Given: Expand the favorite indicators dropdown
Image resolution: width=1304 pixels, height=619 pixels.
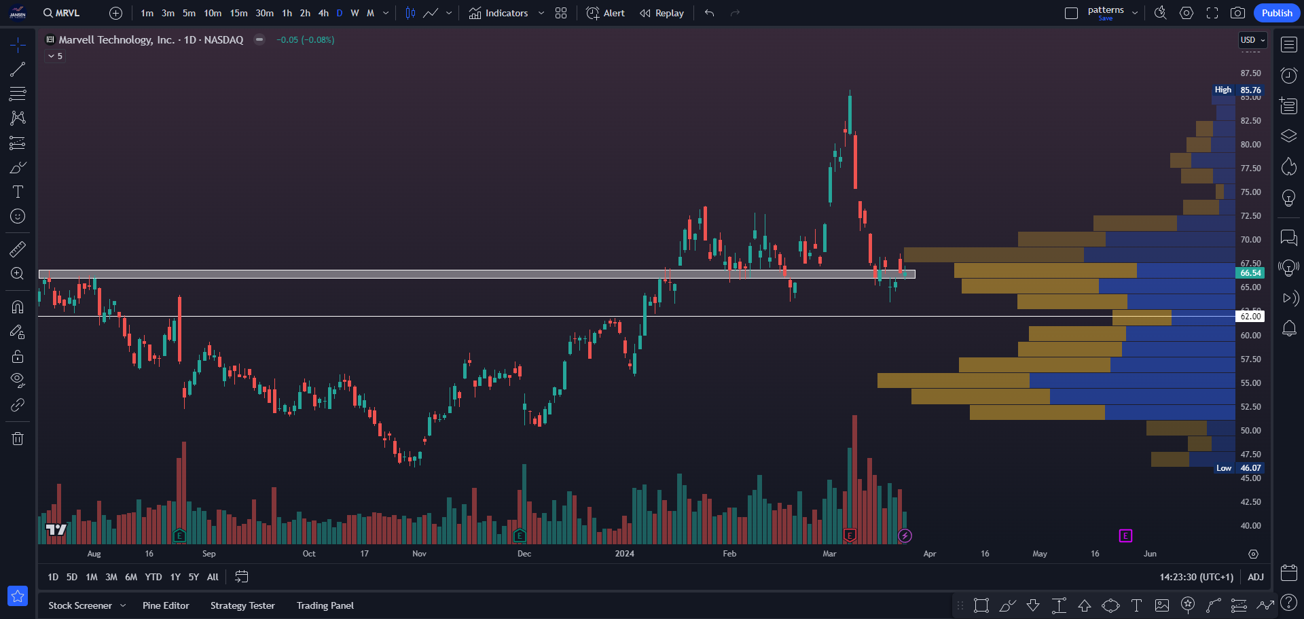Looking at the screenshot, I should (x=541, y=13).
